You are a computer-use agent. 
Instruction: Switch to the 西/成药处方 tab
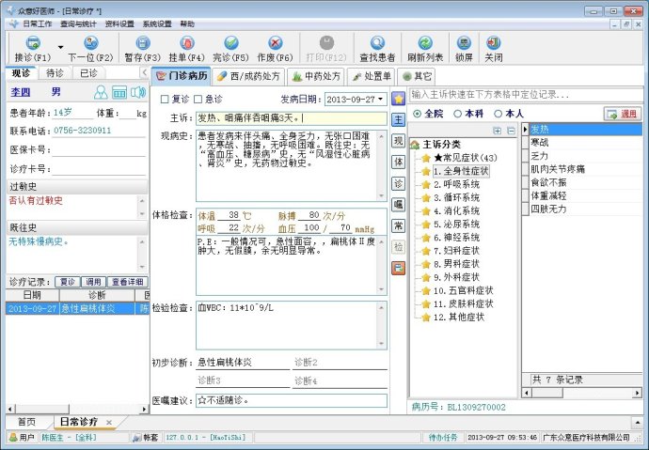click(248, 76)
